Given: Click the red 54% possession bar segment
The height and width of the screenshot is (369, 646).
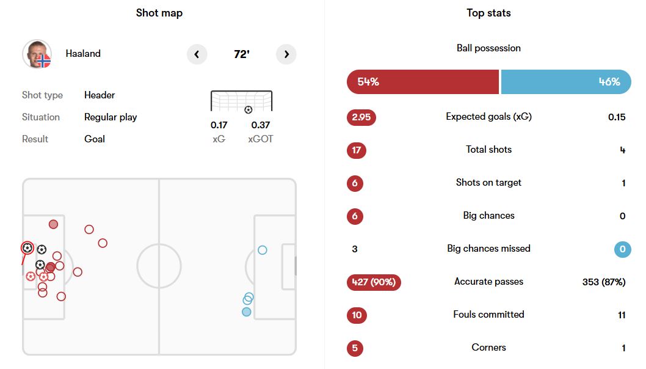Looking at the screenshot, I should point(423,82).
